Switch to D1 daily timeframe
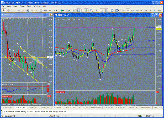This screenshot has width=164, height=118. [150, 10]
